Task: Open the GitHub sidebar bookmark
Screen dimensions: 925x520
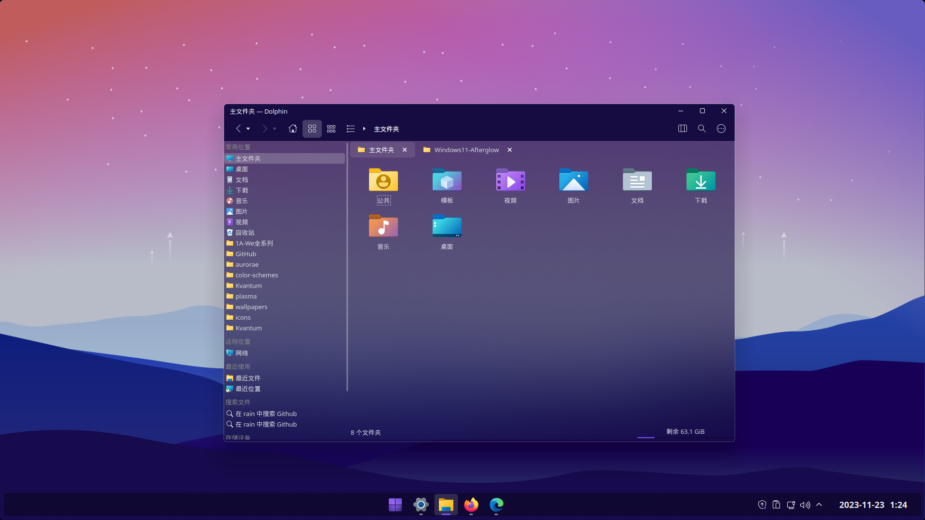Action: [x=285, y=254]
